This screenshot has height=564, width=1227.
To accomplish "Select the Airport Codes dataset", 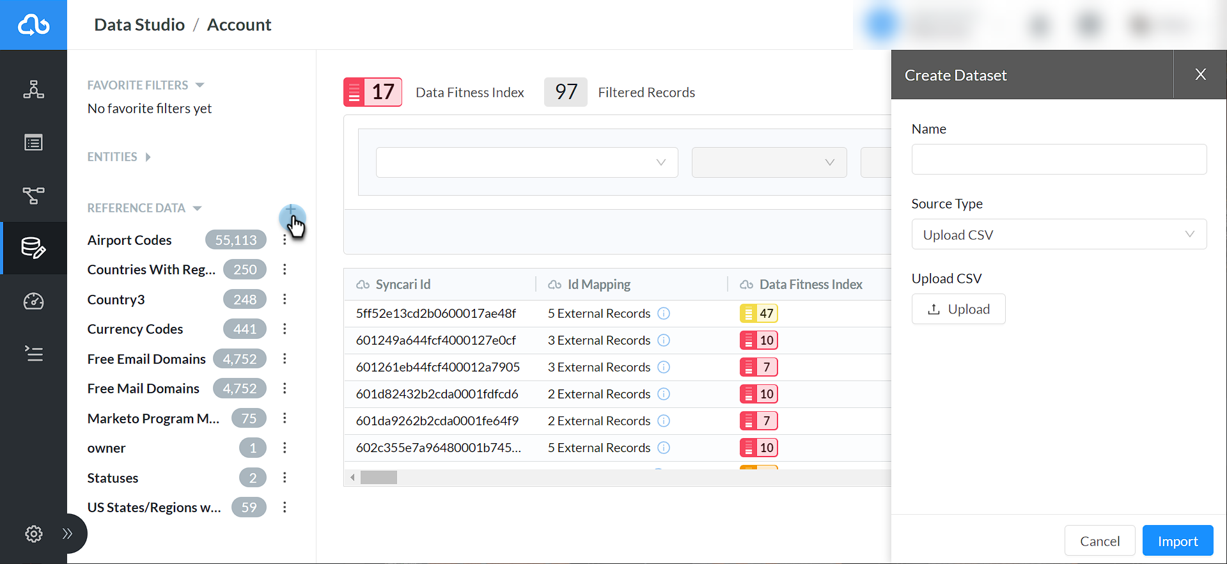I will [130, 240].
